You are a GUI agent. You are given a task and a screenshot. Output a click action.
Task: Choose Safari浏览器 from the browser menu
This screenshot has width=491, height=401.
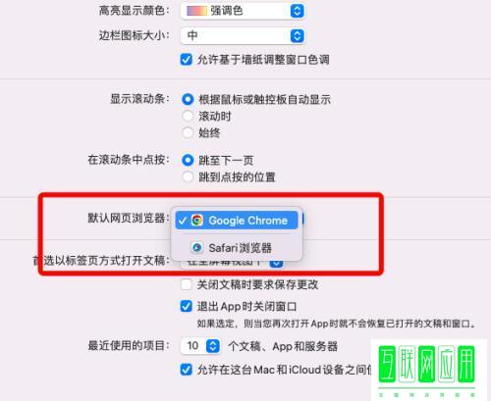pyautogui.click(x=237, y=248)
